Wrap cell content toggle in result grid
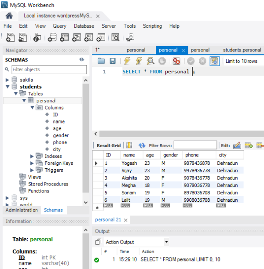 click(x=129, y=145)
